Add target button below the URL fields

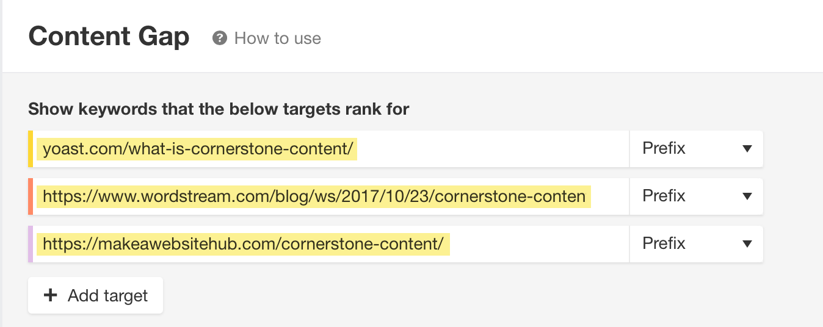pyautogui.click(x=95, y=295)
